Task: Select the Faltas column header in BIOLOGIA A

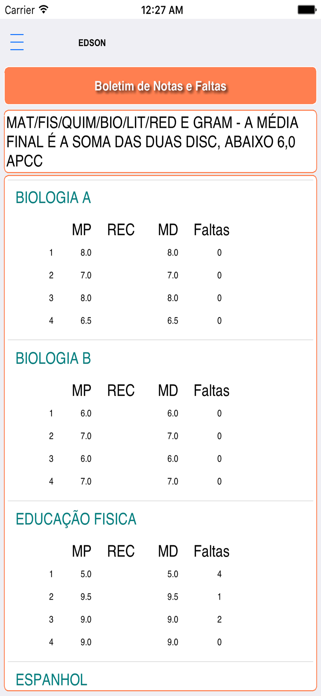Action: coord(212,230)
